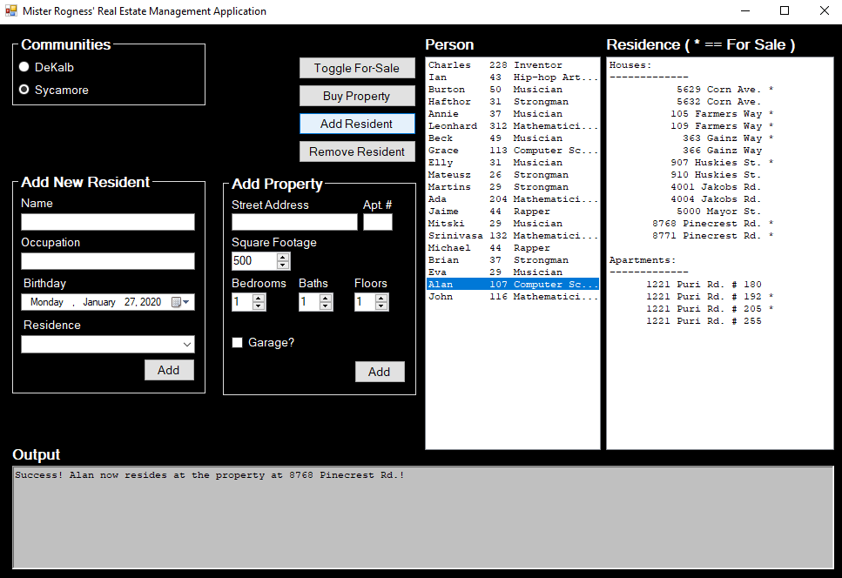Decrease the Baths count
Image resolution: width=842 pixels, height=578 pixels.
coord(326,306)
